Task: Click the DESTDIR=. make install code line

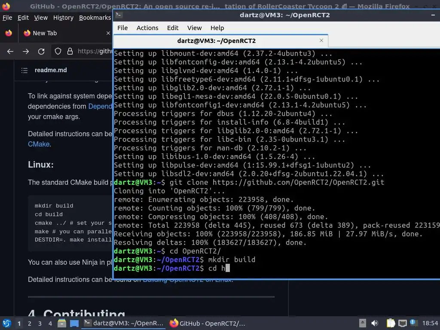Action: coord(73,240)
